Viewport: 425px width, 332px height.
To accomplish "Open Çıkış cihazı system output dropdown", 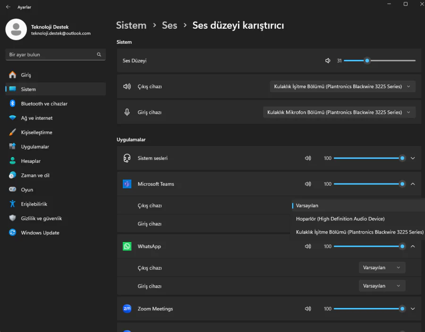I will coord(342,87).
